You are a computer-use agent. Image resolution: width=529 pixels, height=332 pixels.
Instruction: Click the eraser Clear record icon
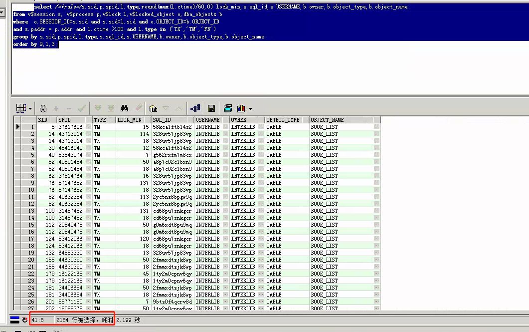[x=138, y=108]
